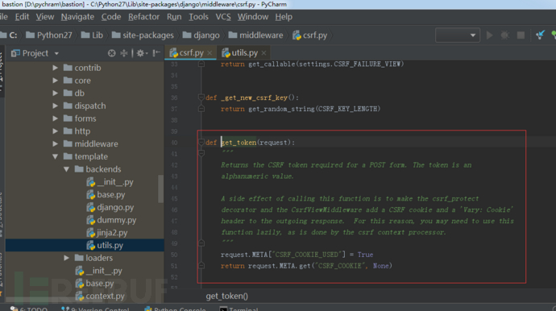Viewport: 556px width, 311px height.
Task: Open the Run menu
Action: (174, 17)
